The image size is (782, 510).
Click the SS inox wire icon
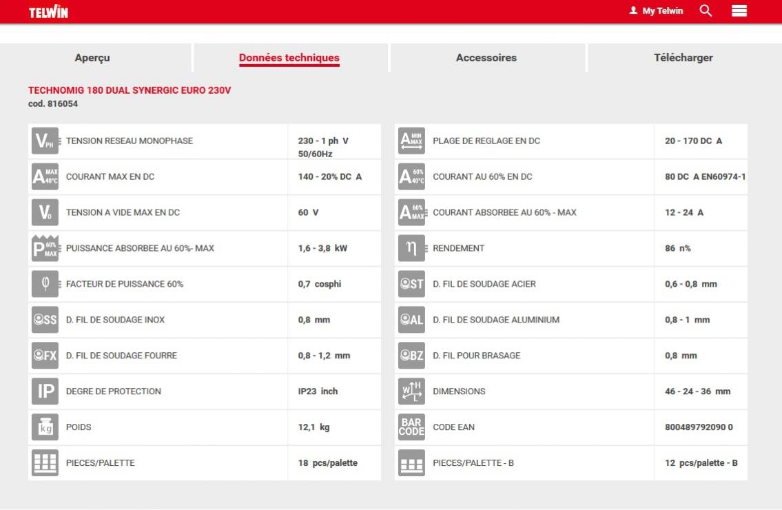coord(45,320)
